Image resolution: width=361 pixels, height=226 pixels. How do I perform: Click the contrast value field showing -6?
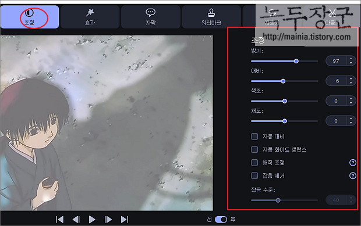click(336, 81)
